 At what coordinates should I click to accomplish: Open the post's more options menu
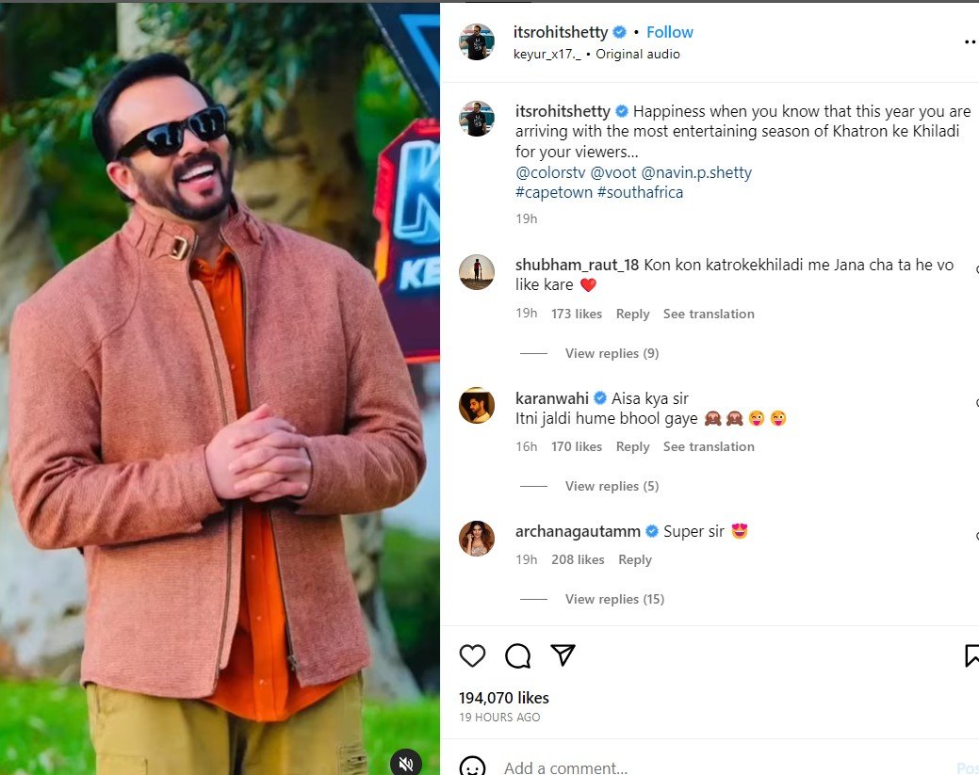(x=970, y=42)
